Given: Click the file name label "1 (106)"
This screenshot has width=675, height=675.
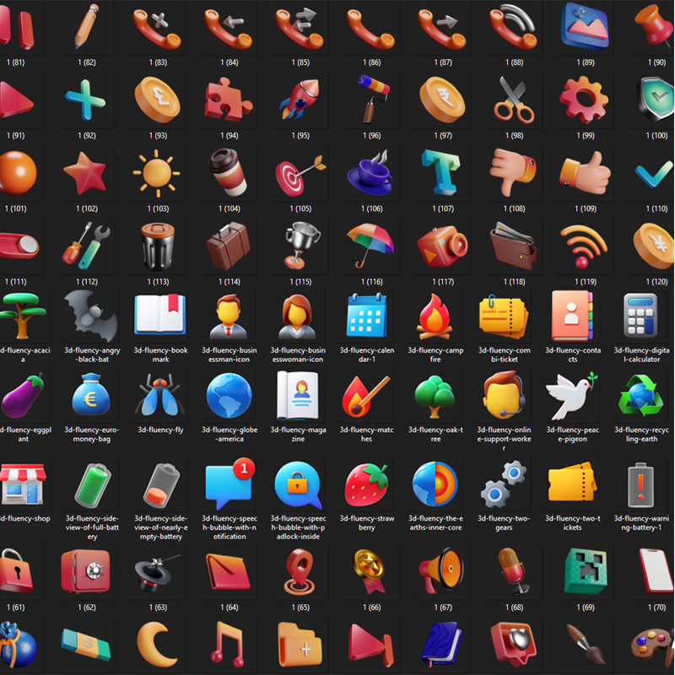Looking at the screenshot, I should pyautogui.click(x=371, y=208).
